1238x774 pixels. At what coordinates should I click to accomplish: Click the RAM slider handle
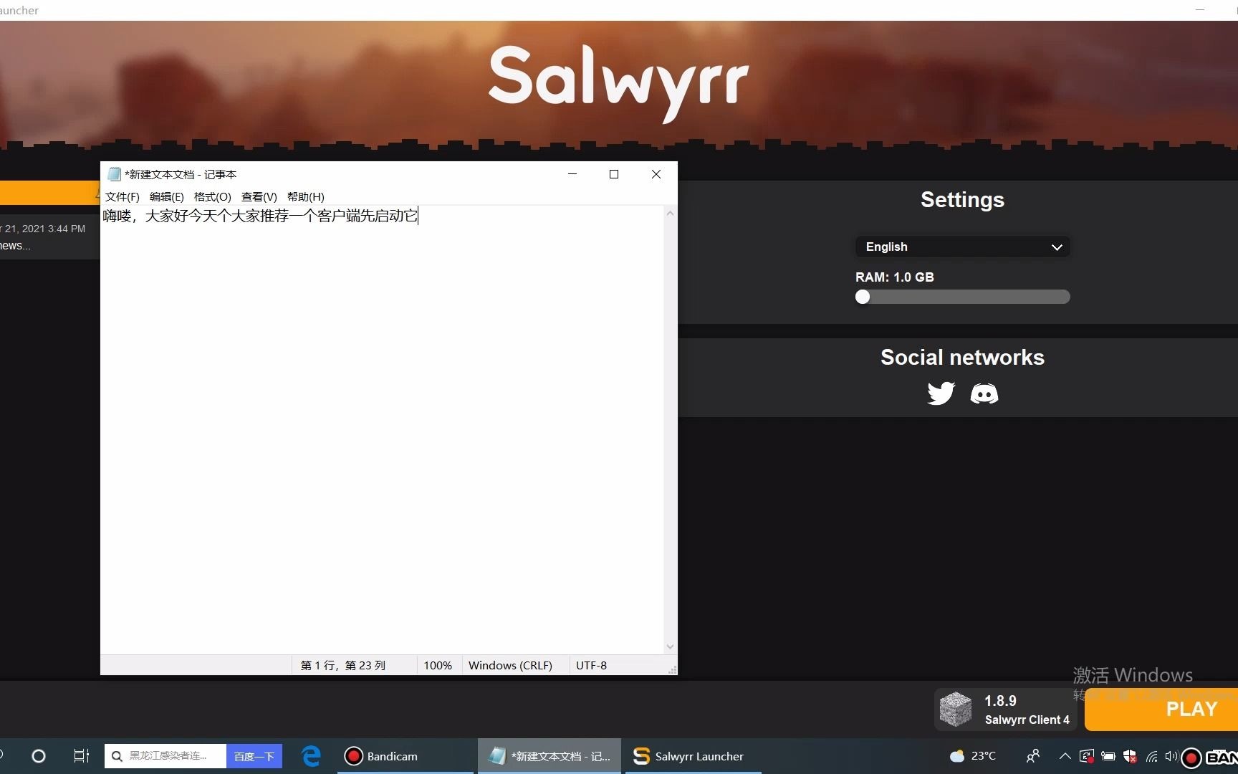[x=863, y=297]
